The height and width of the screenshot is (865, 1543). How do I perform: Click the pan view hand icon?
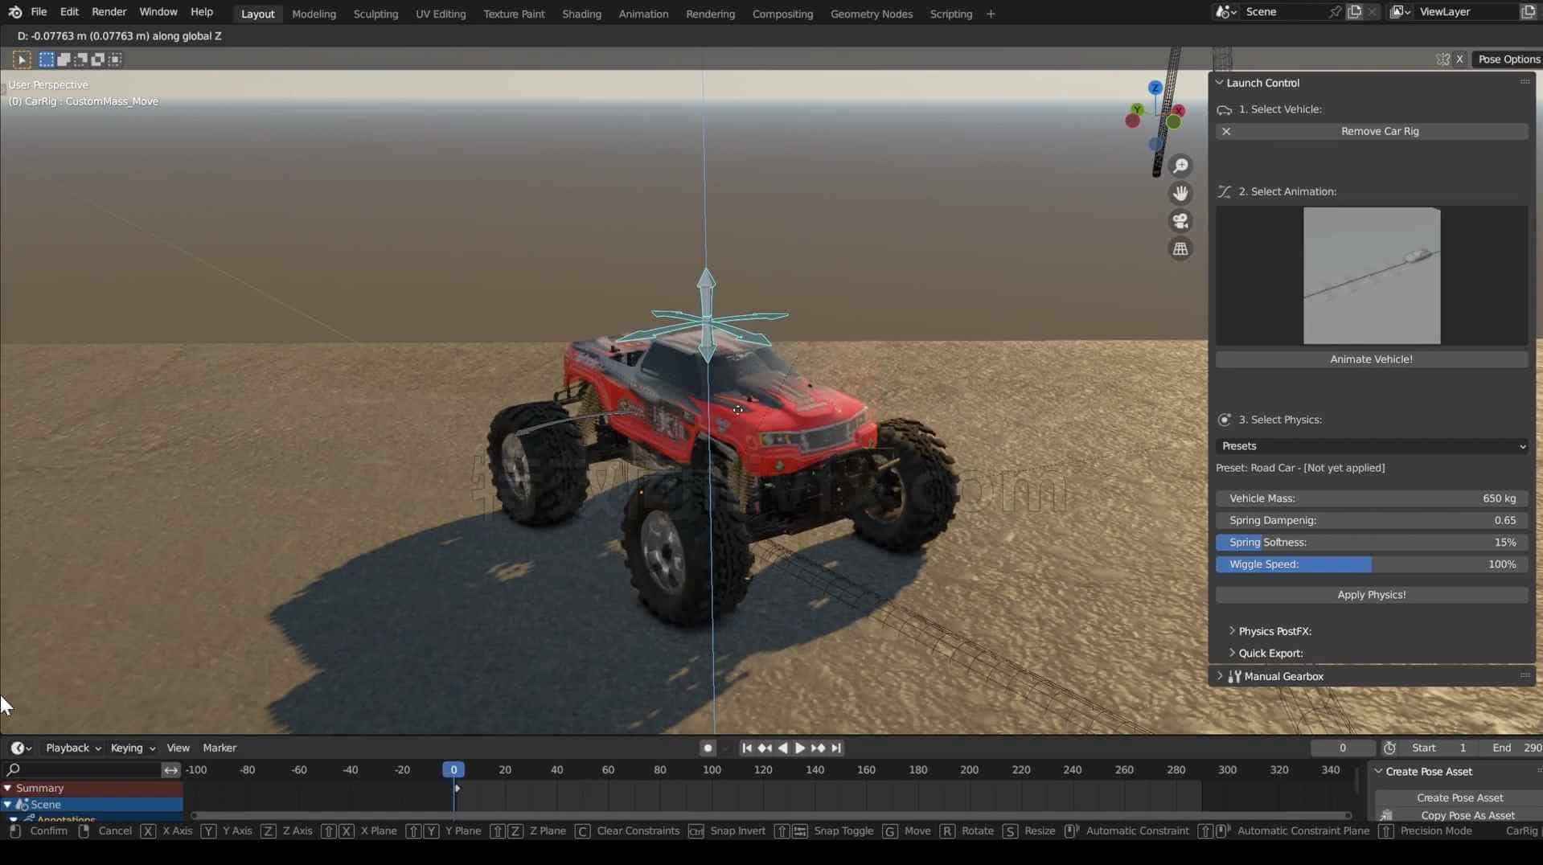(x=1180, y=193)
